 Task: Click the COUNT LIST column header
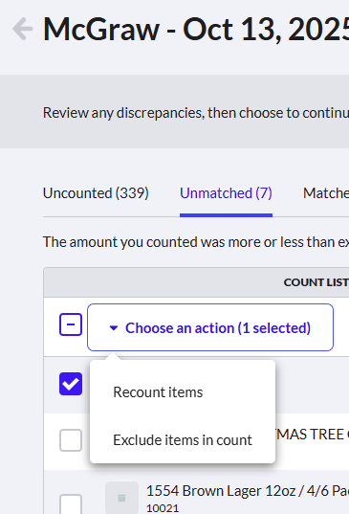click(x=316, y=282)
